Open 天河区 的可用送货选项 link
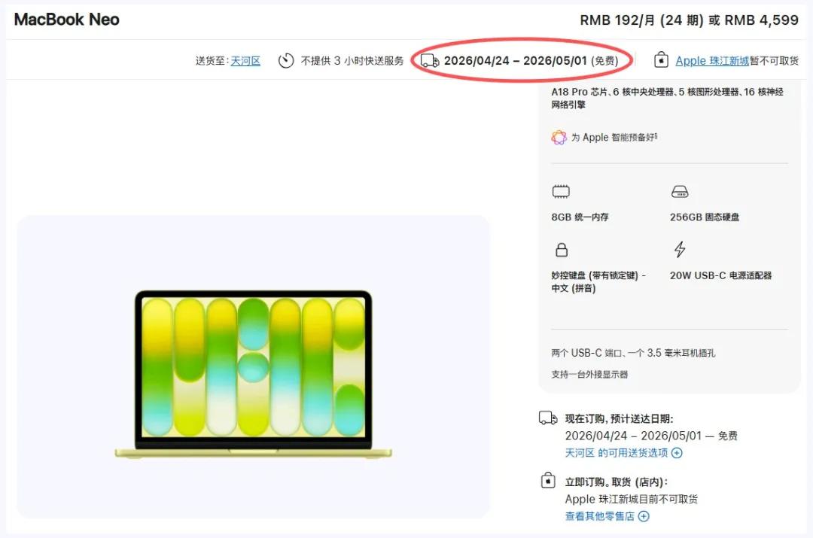 pyautogui.click(x=617, y=453)
